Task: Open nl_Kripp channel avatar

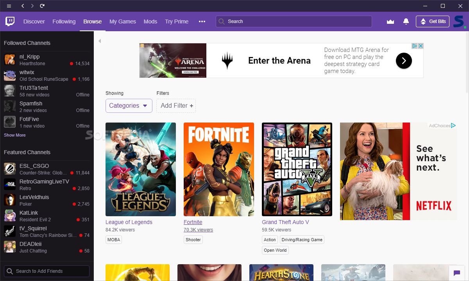Action: click(10, 60)
